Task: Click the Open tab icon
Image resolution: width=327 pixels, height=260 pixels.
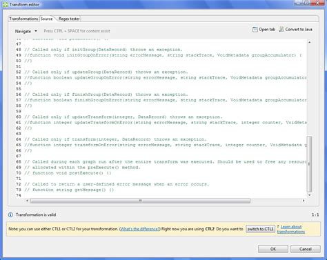Action: [x=255, y=30]
